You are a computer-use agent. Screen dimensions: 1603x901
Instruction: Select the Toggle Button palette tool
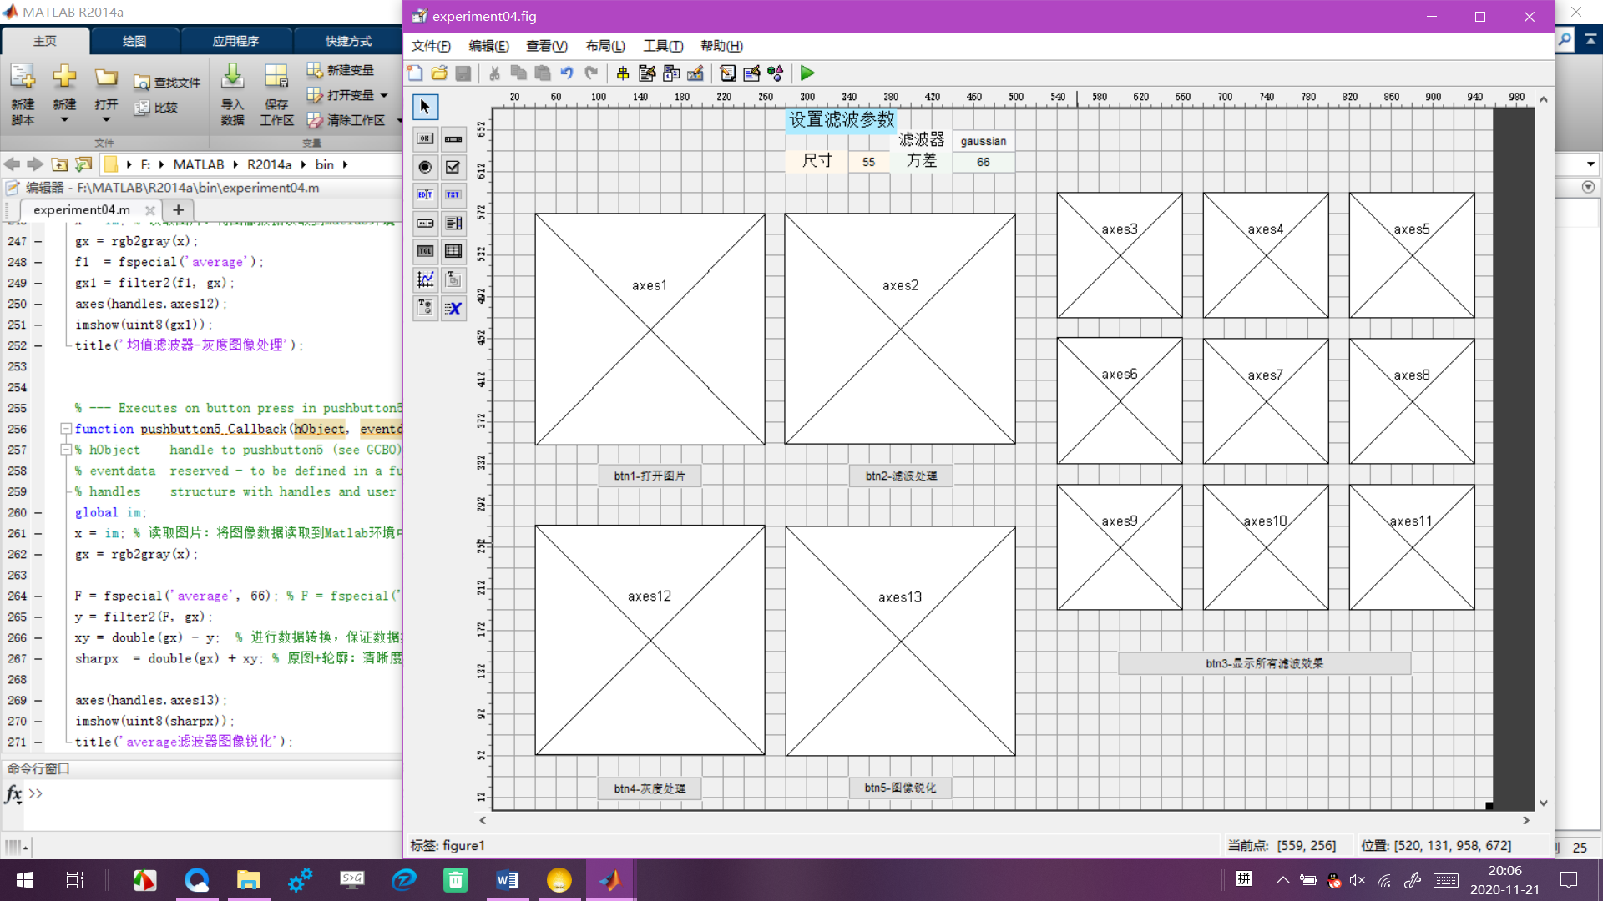pyautogui.click(x=425, y=251)
